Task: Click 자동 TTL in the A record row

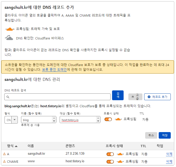Action: tap(144, 154)
